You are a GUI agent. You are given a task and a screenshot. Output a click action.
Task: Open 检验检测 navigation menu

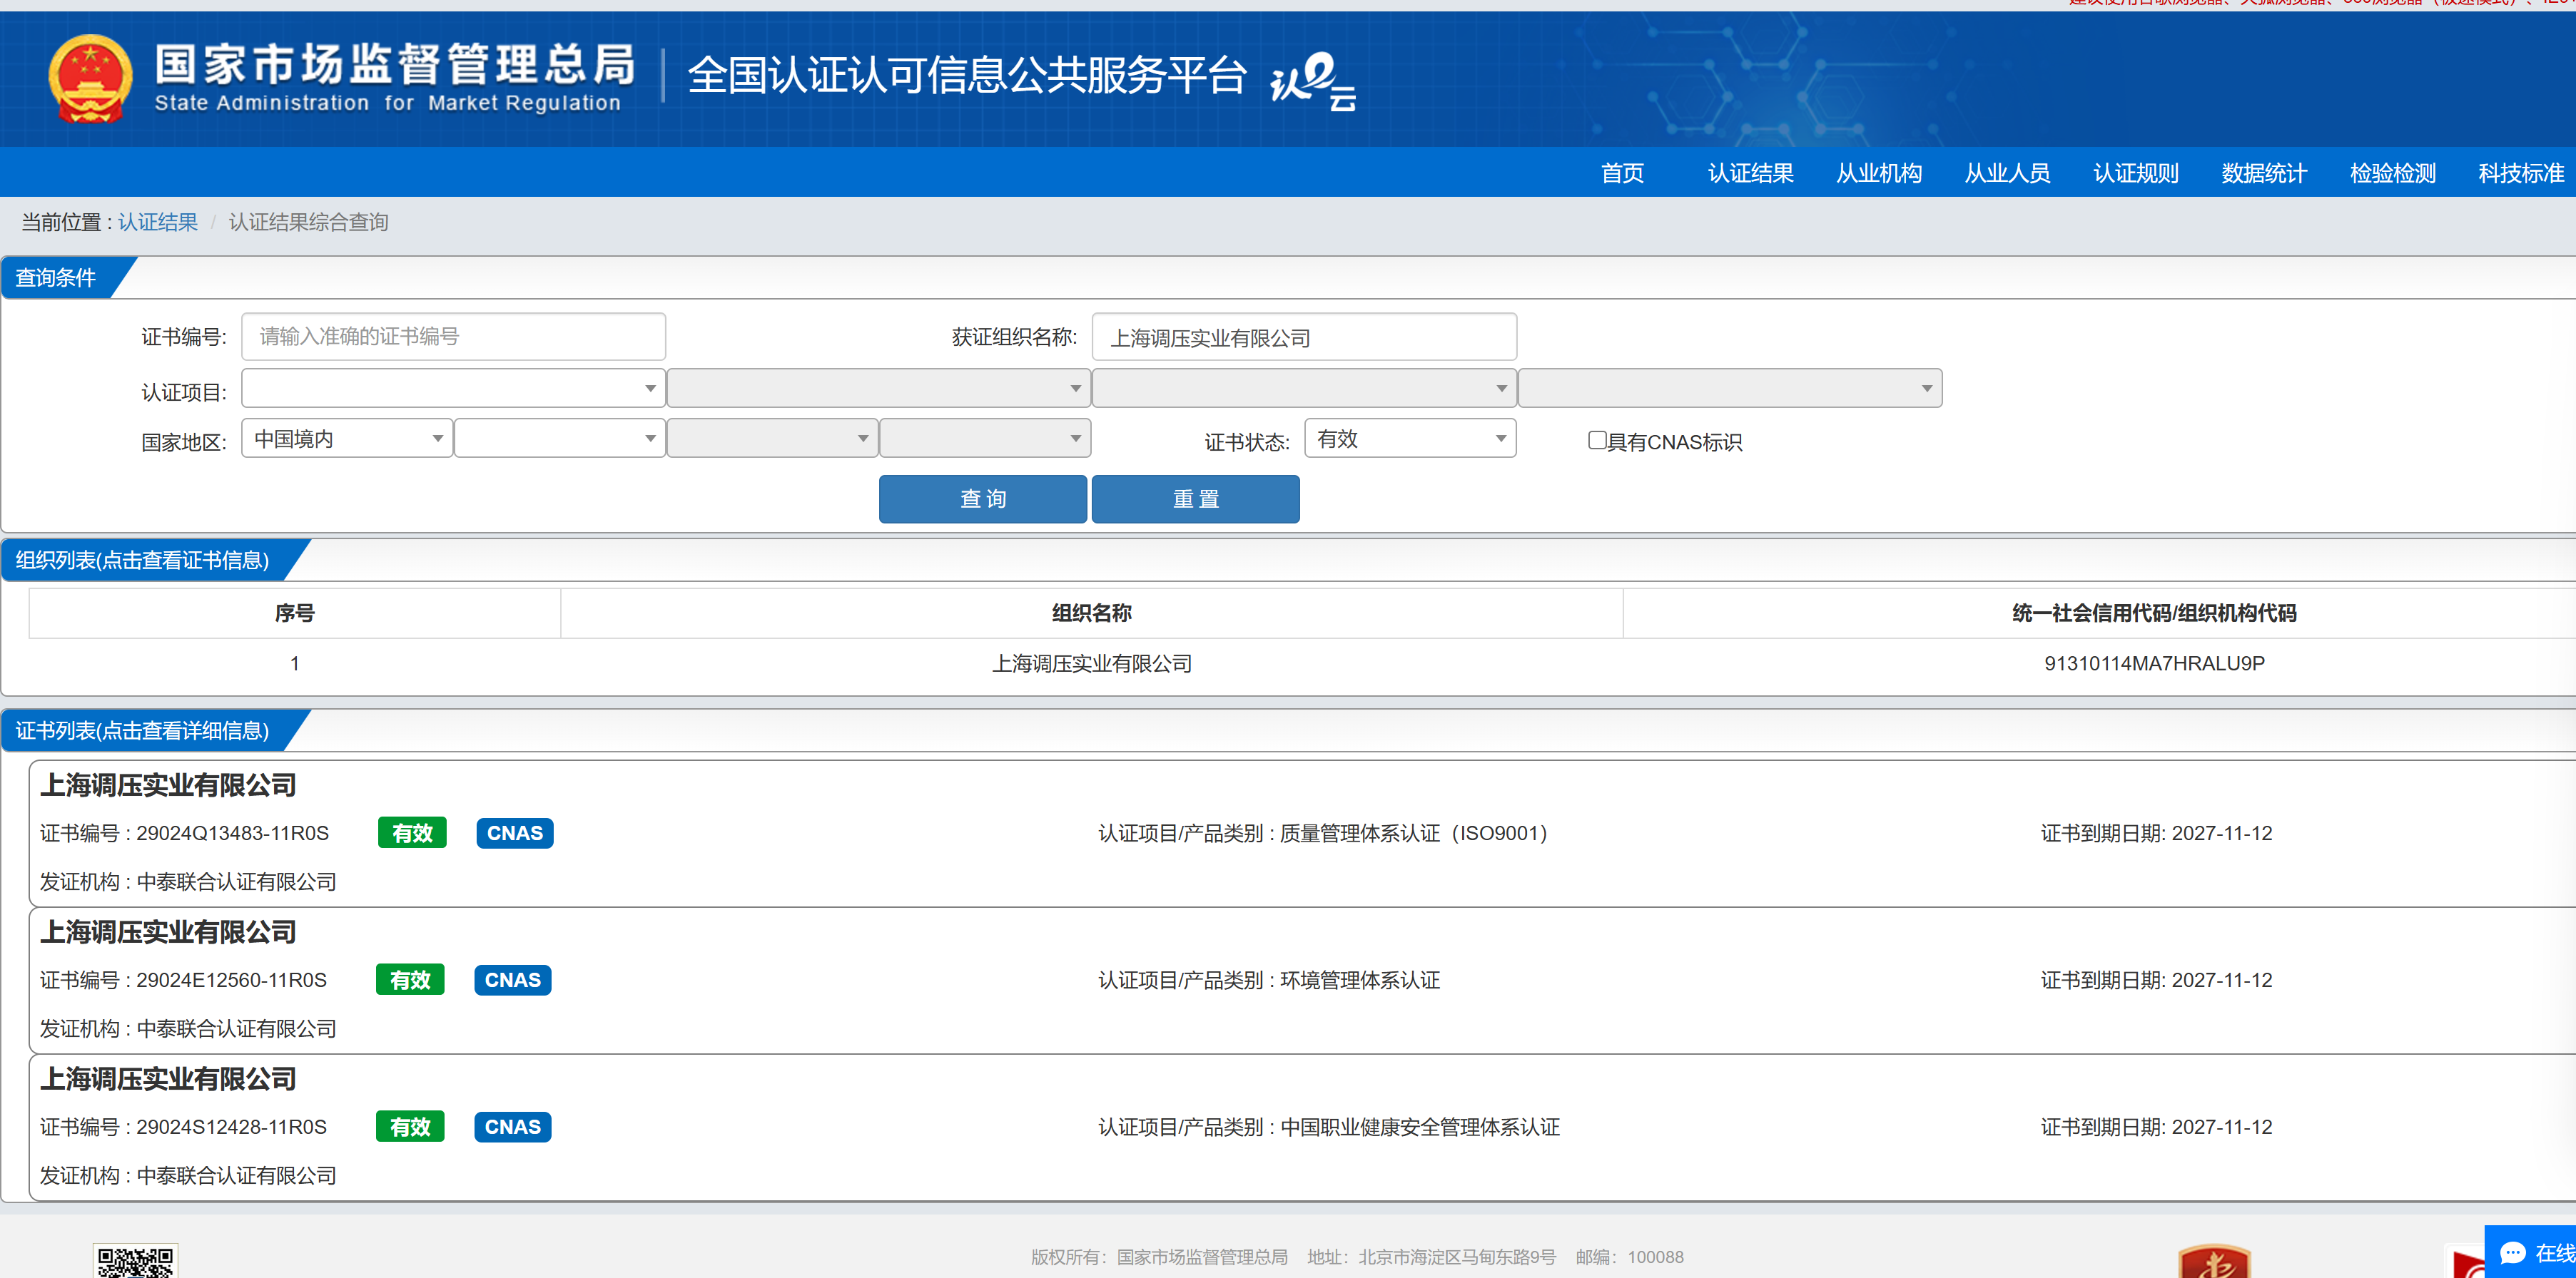(2393, 174)
